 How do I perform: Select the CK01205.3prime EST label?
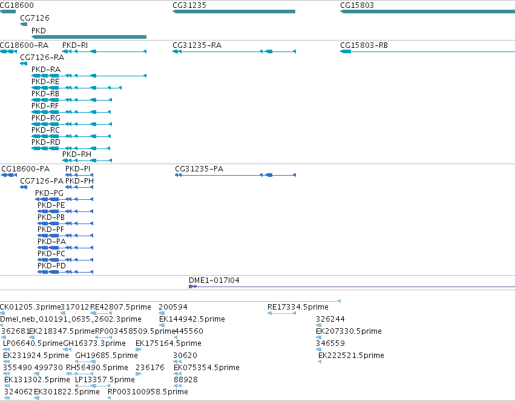point(30,307)
